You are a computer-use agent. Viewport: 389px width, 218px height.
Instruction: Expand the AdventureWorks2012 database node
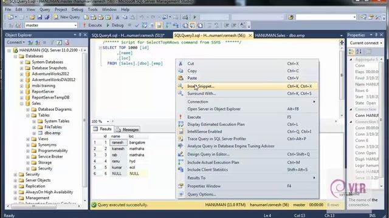[x=22, y=74]
